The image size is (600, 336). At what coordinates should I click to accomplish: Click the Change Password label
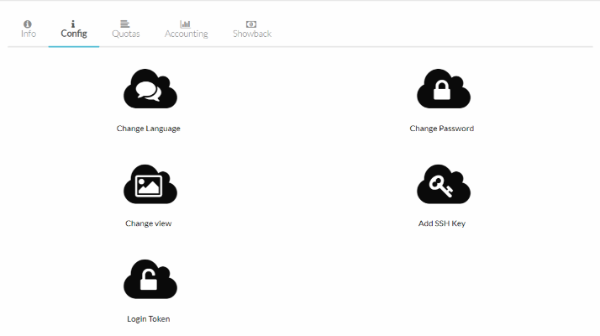(441, 129)
